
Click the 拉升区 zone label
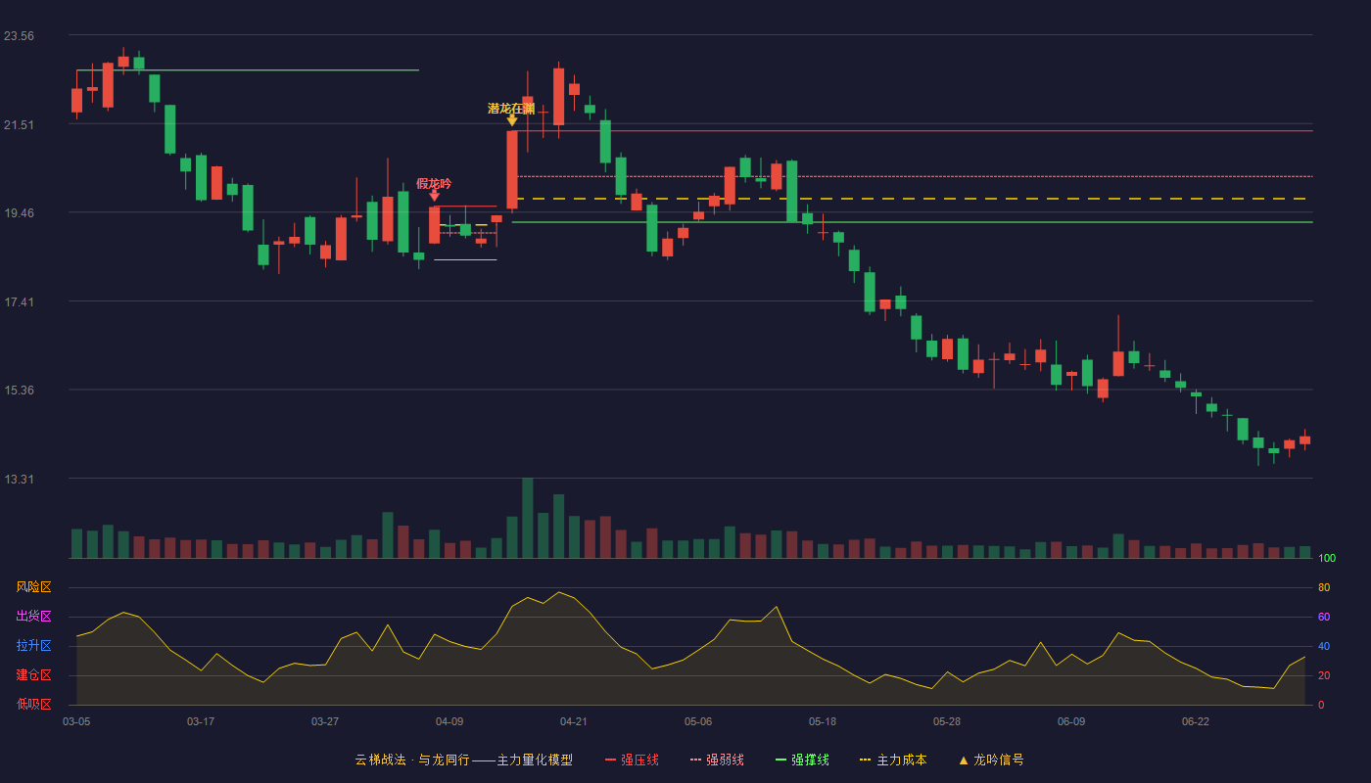pyautogui.click(x=33, y=646)
